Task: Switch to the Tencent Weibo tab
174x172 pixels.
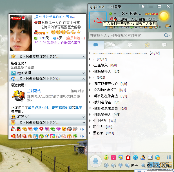Action: pyautogui.click(x=147, y=45)
